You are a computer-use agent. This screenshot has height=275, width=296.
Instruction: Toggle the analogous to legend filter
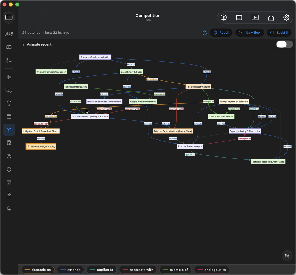[x=212, y=270]
